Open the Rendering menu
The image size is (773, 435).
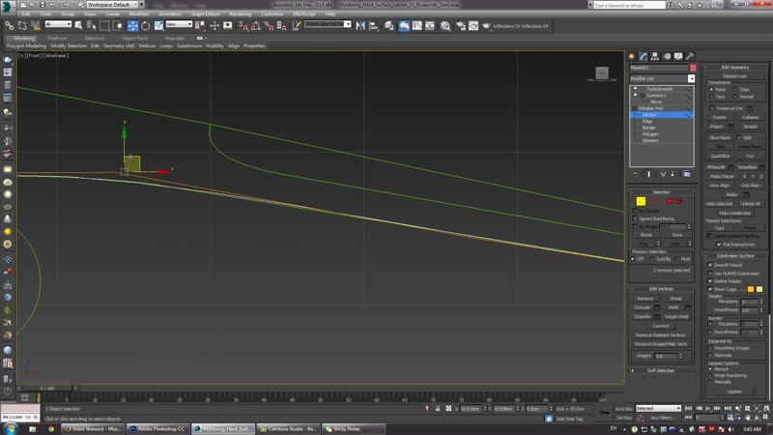pos(240,14)
